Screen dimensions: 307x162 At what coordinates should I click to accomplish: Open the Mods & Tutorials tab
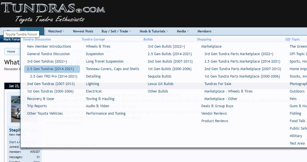[x=152, y=31]
